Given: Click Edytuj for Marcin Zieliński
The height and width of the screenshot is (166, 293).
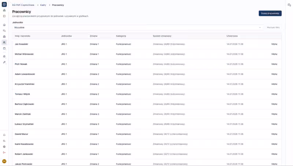Looking at the screenshot, I should 274,114.
